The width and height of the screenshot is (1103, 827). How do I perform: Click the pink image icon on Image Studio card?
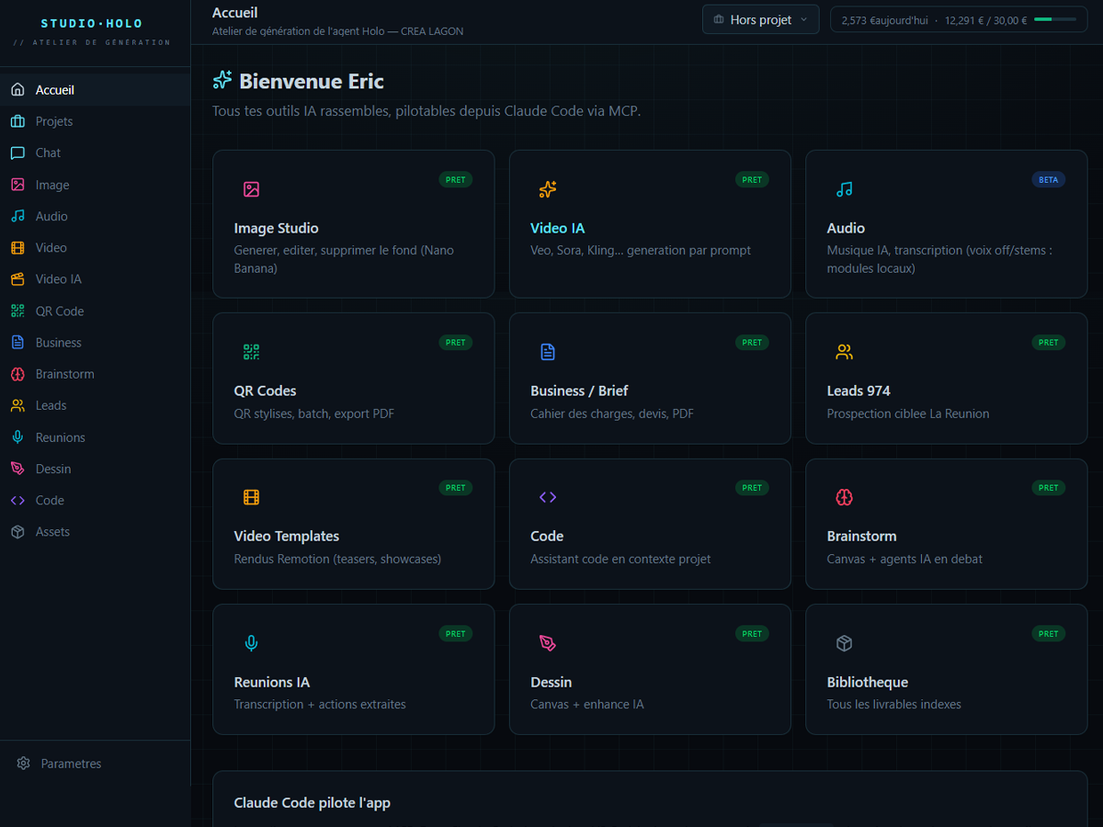click(x=252, y=189)
